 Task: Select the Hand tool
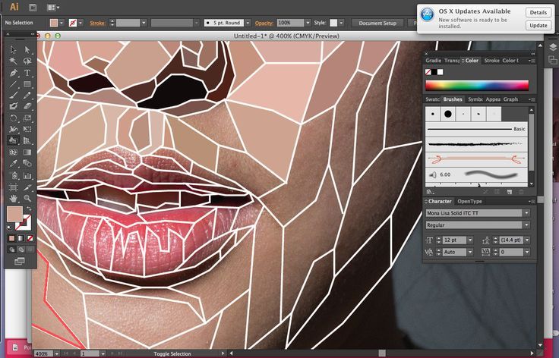14,199
